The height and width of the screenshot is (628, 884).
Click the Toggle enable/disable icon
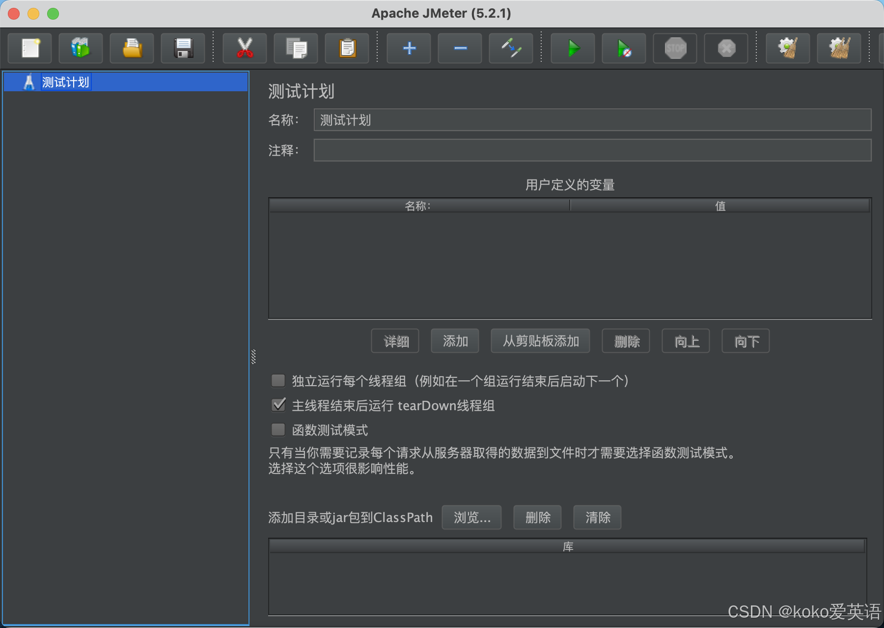[511, 48]
